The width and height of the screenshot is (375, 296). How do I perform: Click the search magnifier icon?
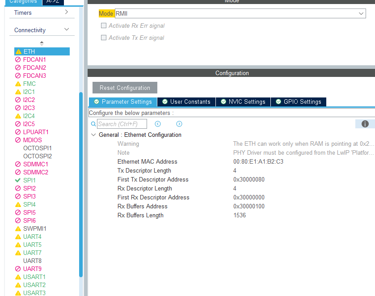(x=93, y=124)
